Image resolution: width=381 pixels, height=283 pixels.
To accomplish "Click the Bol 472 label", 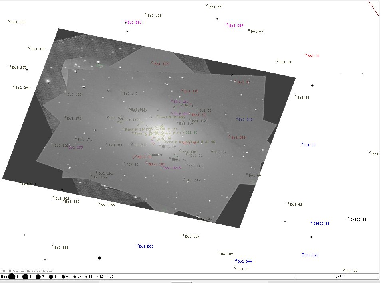I will point(38,49).
